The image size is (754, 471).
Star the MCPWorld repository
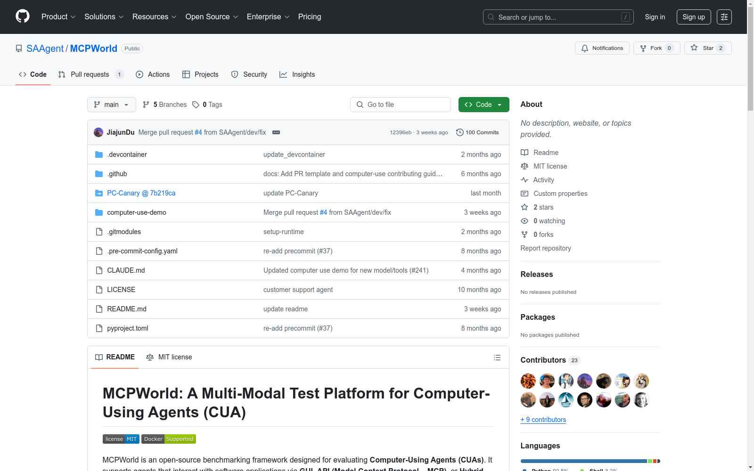[x=708, y=48]
